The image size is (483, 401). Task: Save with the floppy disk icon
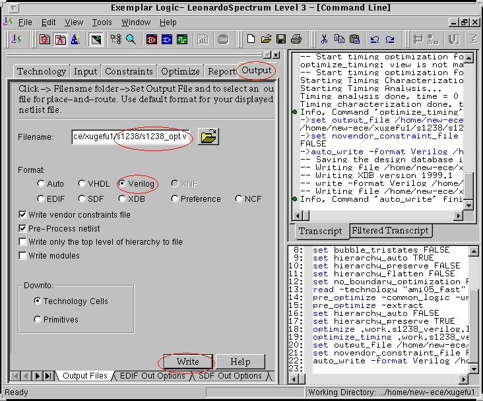281,39
